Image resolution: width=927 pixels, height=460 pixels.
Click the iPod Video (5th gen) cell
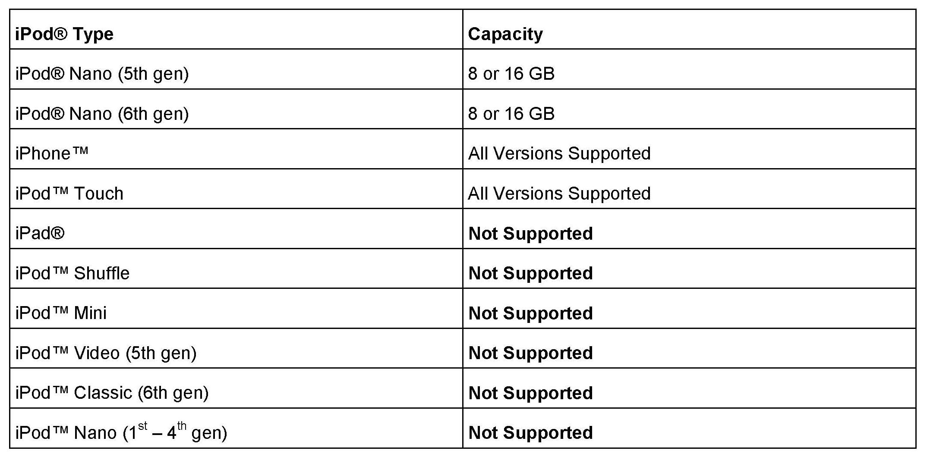coord(106,353)
